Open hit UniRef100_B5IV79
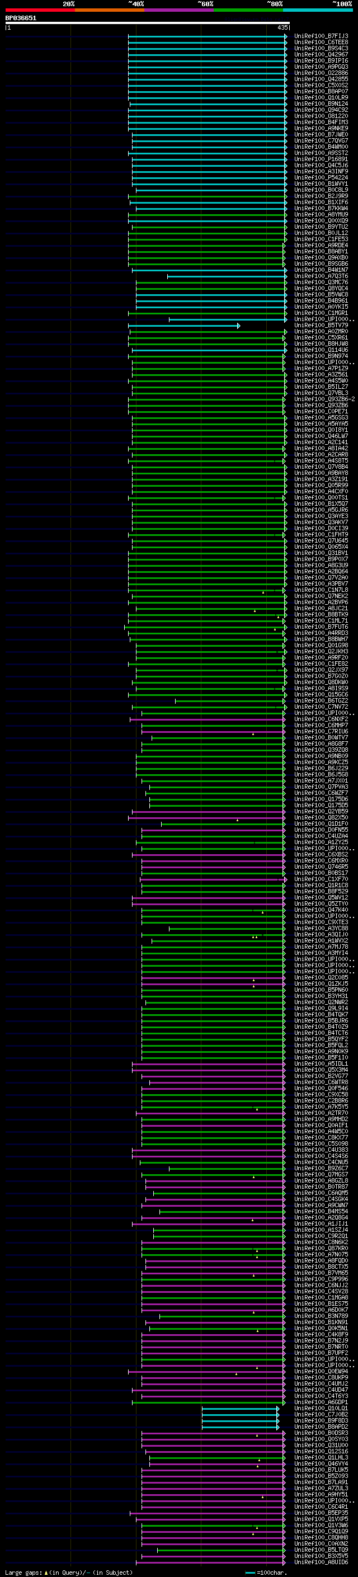The width and height of the screenshot is (358, 1577). (x=321, y=325)
